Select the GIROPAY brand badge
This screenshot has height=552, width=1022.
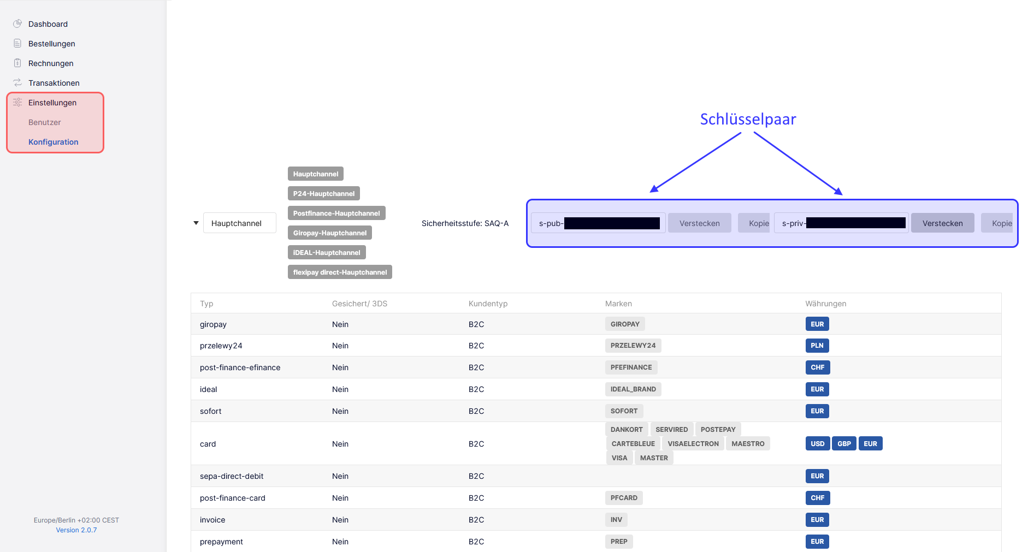tap(624, 323)
